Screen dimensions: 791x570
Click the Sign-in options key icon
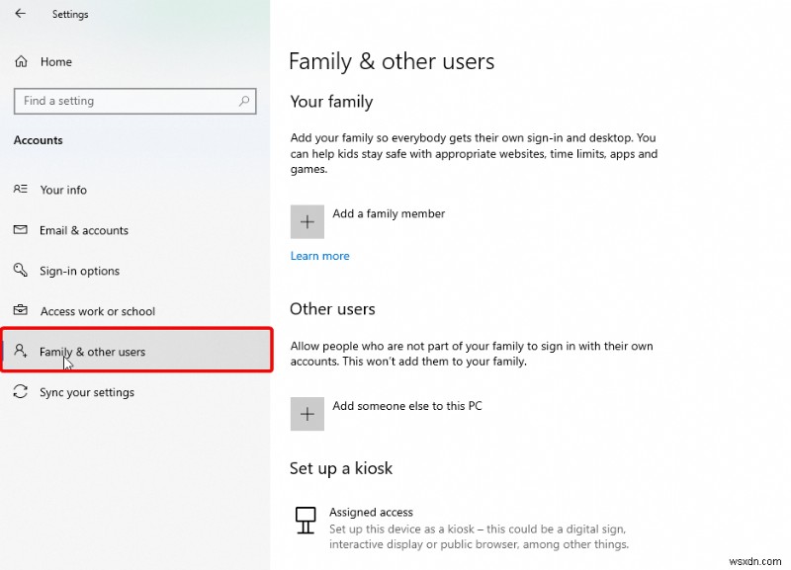point(22,271)
